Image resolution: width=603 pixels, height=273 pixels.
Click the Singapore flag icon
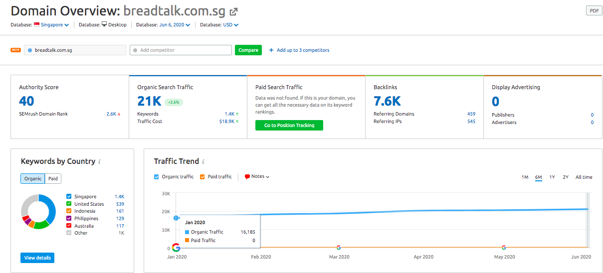pos(37,25)
